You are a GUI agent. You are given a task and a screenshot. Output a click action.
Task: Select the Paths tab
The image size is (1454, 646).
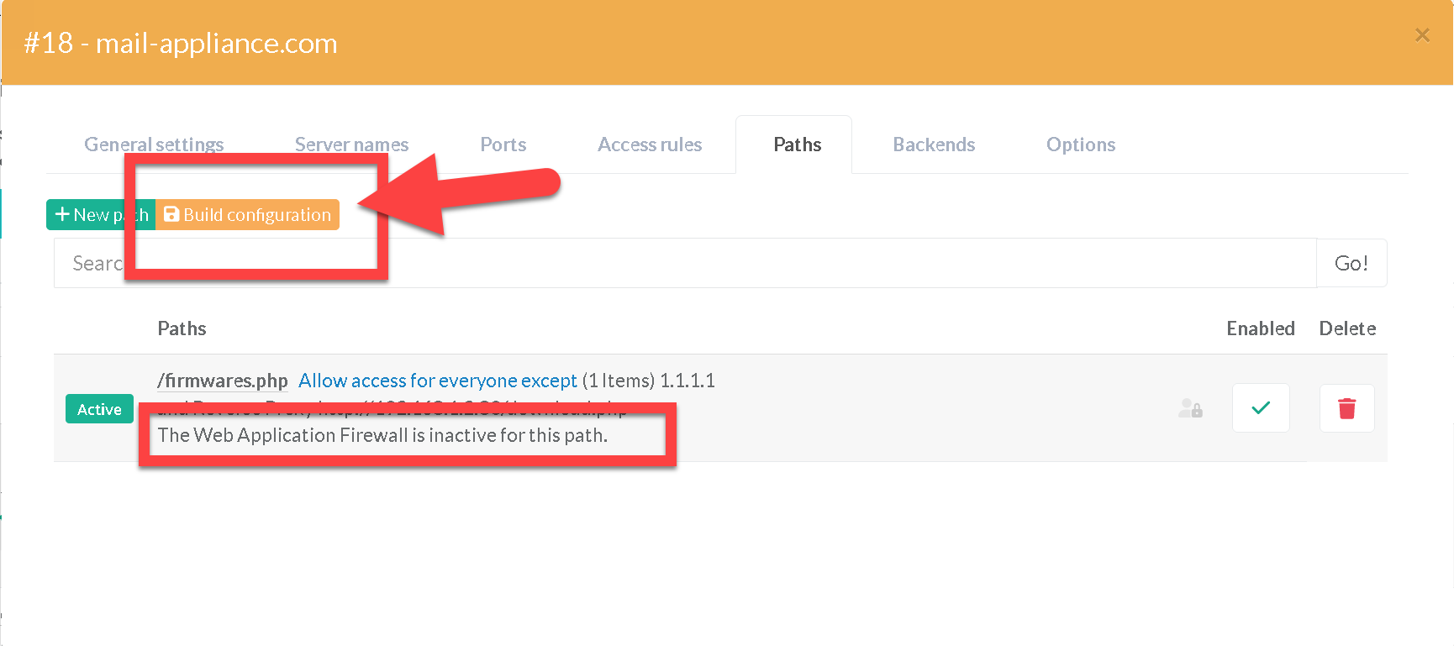pyautogui.click(x=797, y=144)
